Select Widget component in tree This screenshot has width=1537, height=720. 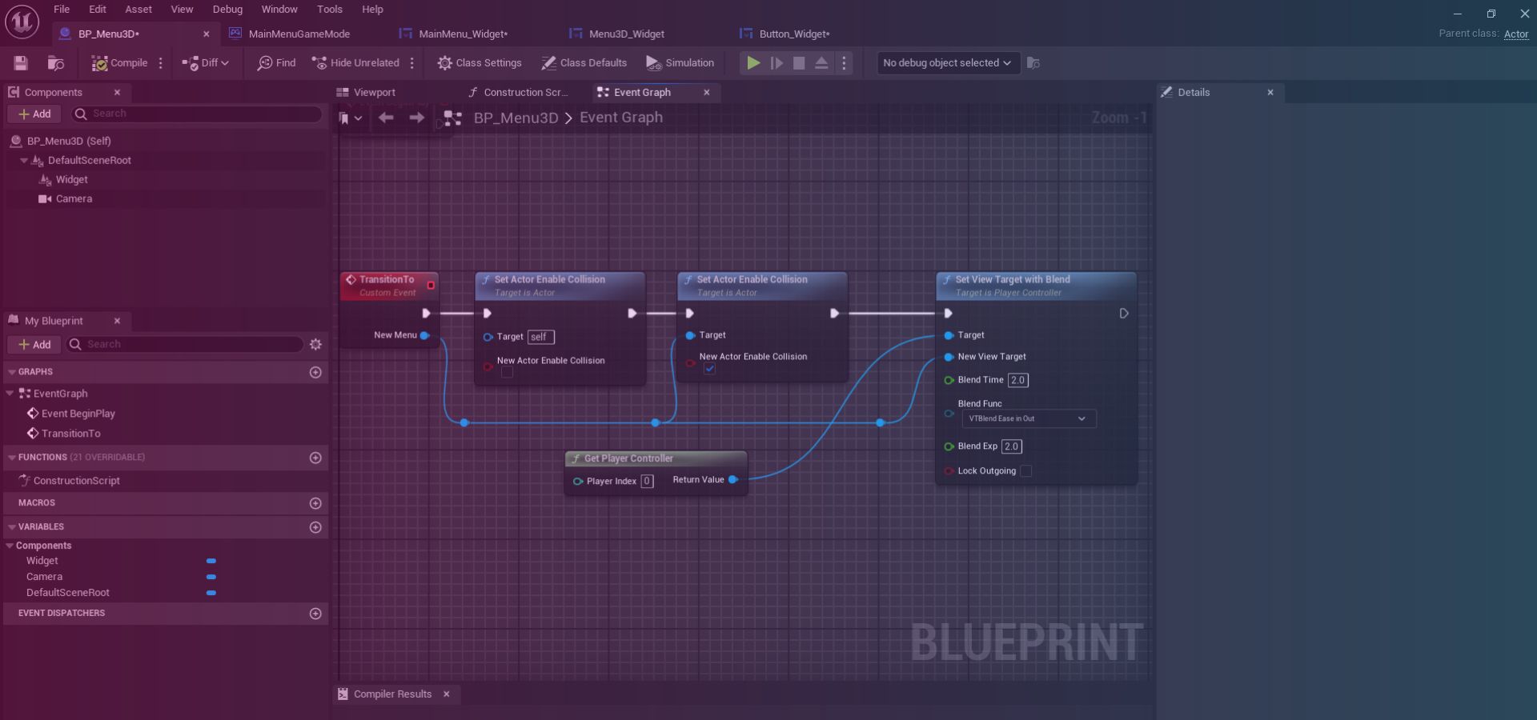(71, 180)
